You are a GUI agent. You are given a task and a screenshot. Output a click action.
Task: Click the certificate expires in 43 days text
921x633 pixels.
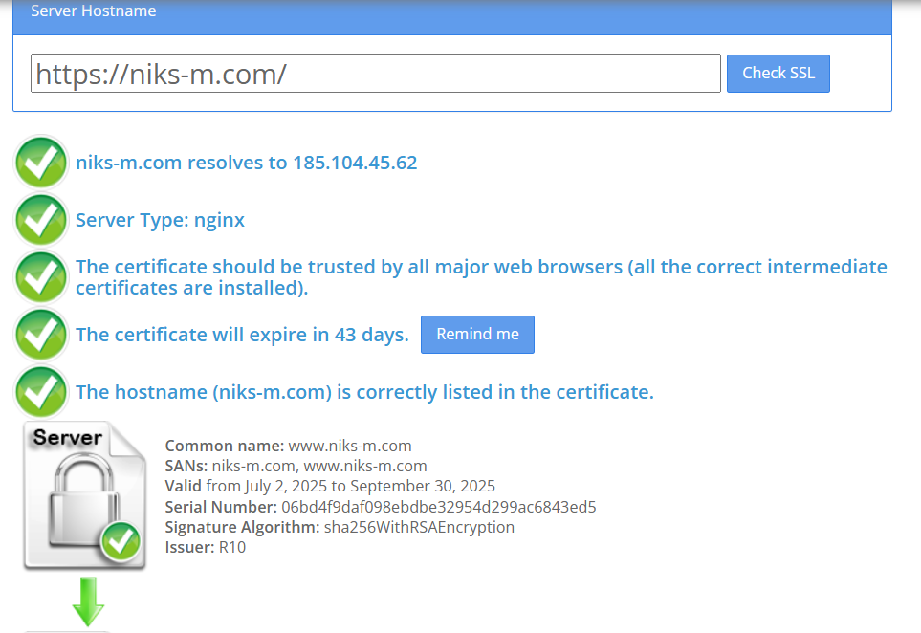242,335
